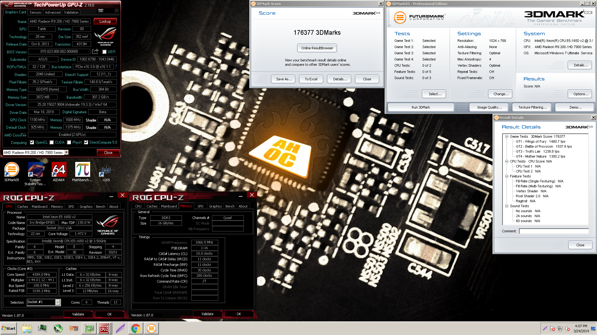Open the System Stability Test desktop shortcut
Viewport: 597px width, 335px height.
point(35,174)
